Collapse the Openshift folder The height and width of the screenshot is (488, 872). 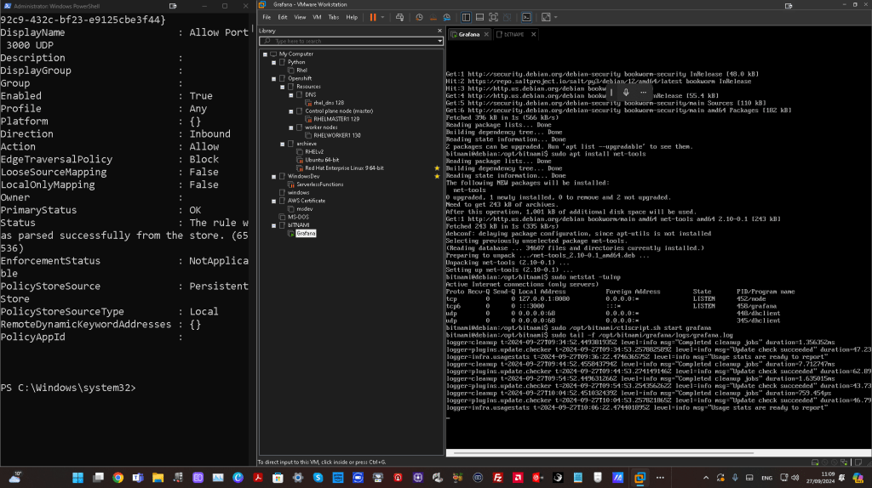273,79
